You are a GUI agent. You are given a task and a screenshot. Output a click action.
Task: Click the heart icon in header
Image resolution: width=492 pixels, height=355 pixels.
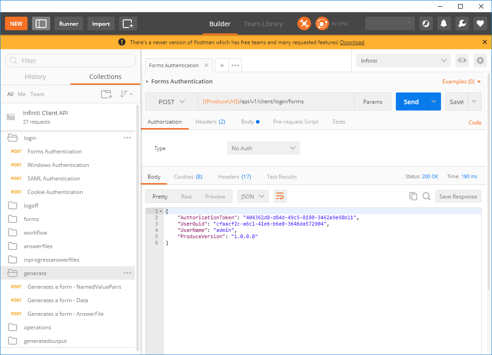[480, 23]
